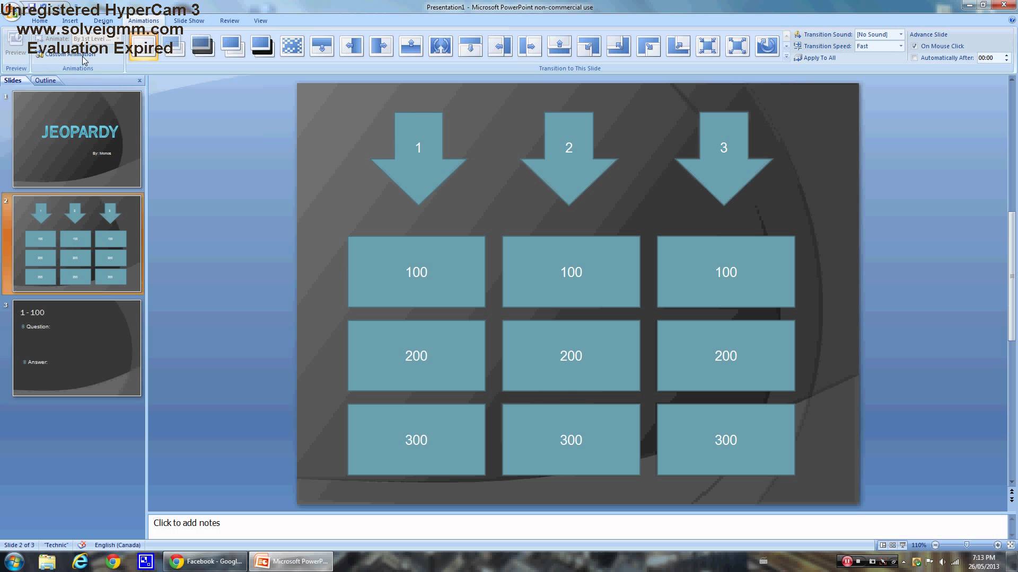Screen dimensions: 1018x572
Task: Switch to the Review tab
Action: (229, 21)
